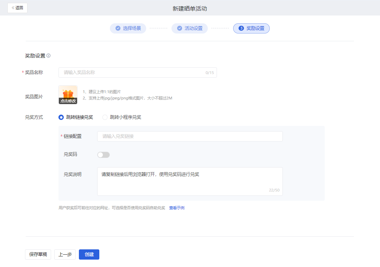Click the 兑奖方式 label
Viewport: 380px width, 267px height.
tap(34, 117)
